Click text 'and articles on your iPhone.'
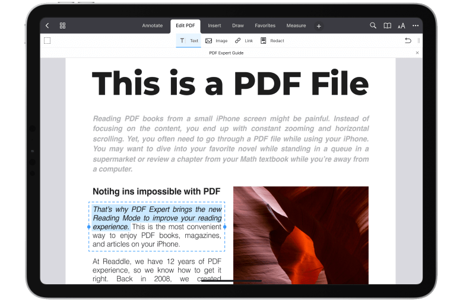Screen dimensions: 463x302 coord(137,244)
